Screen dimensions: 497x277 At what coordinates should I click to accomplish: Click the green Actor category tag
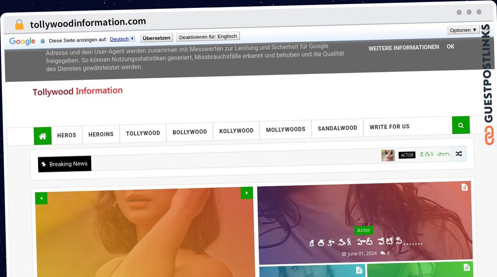364,230
